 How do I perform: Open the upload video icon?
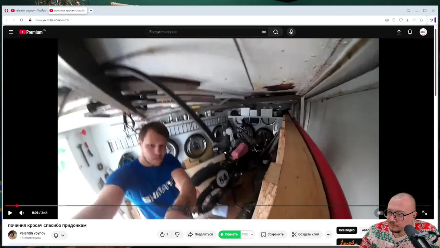[x=399, y=32]
